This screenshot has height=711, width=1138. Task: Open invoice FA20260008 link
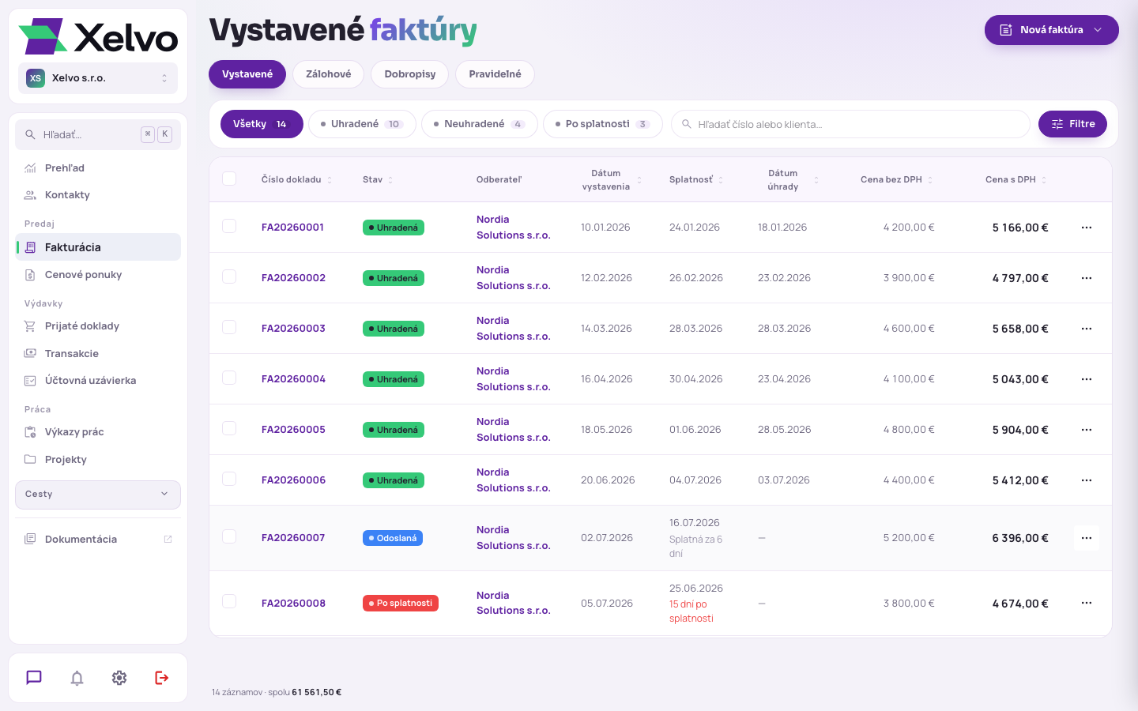pyautogui.click(x=293, y=604)
